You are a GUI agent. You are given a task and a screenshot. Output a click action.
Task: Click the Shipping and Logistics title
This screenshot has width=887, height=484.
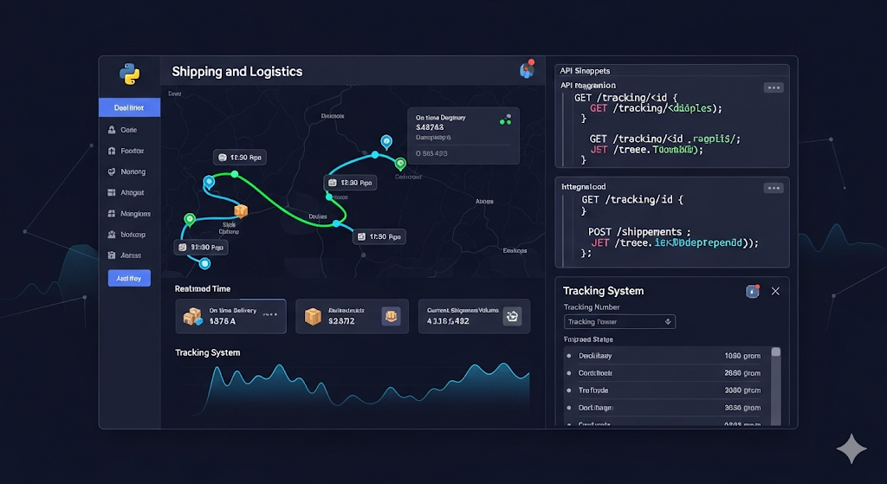237,72
